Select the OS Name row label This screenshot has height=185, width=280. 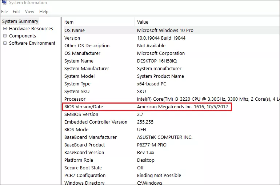click(75, 30)
